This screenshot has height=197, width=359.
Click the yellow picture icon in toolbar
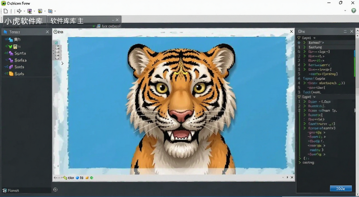(x=40, y=11)
